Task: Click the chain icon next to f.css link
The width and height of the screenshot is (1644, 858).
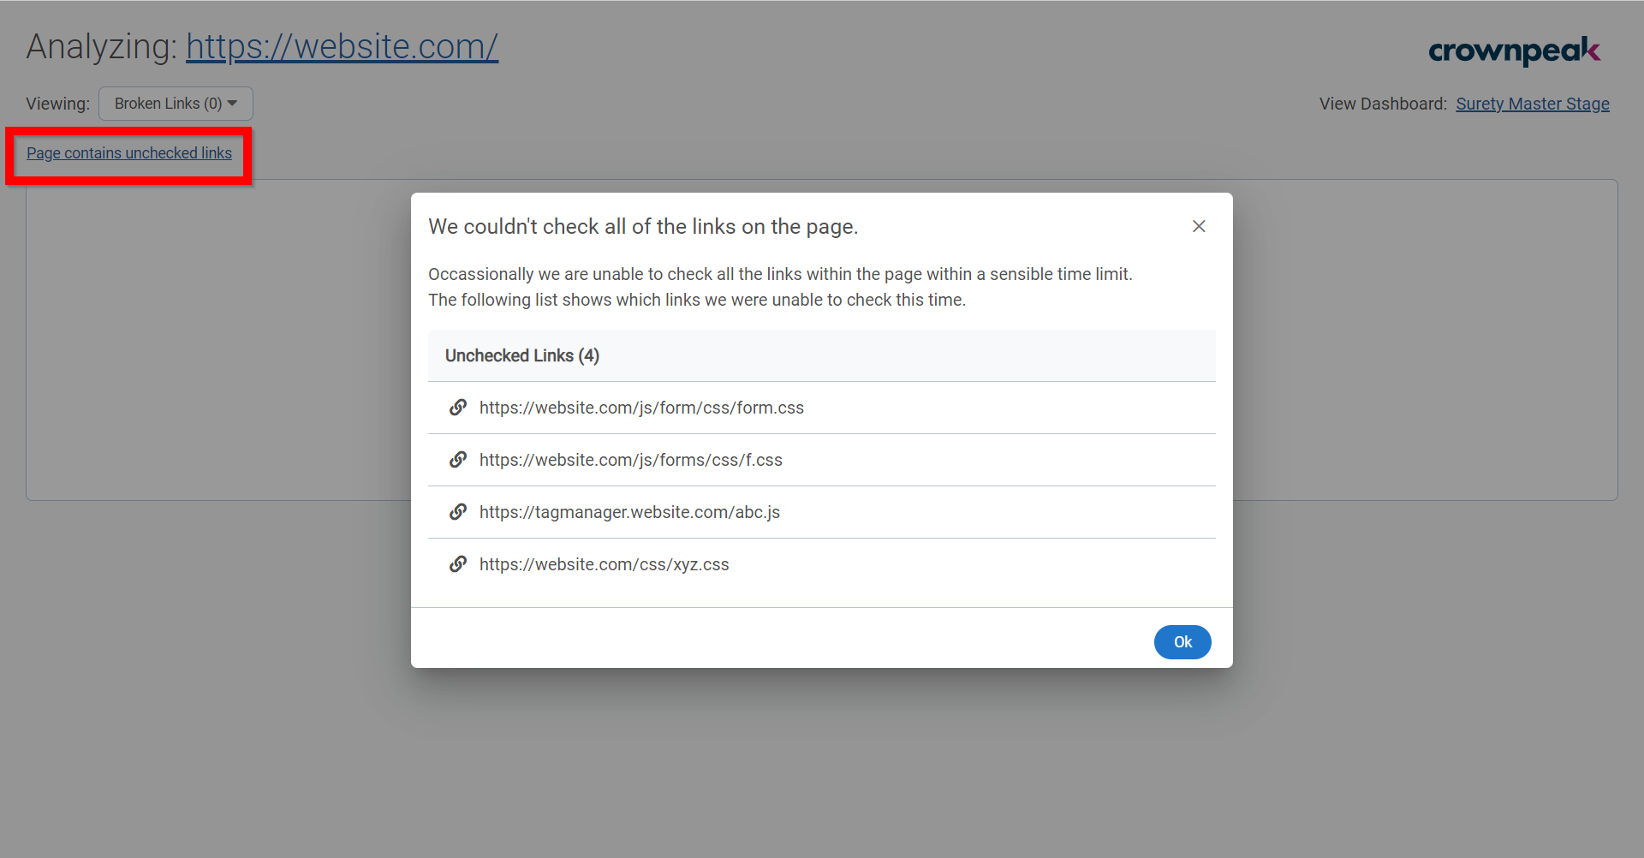Action: pyautogui.click(x=459, y=459)
